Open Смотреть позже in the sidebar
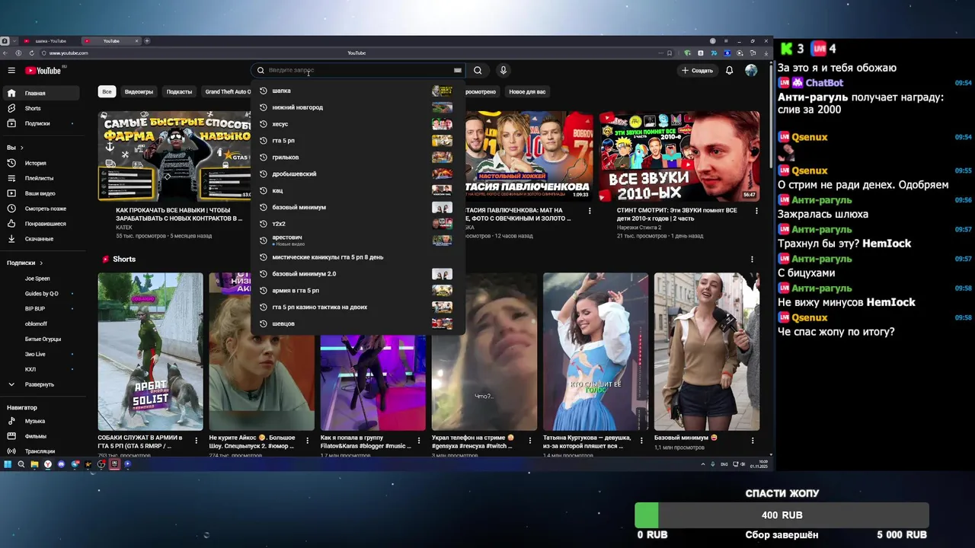The width and height of the screenshot is (975, 548). (42, 209)
